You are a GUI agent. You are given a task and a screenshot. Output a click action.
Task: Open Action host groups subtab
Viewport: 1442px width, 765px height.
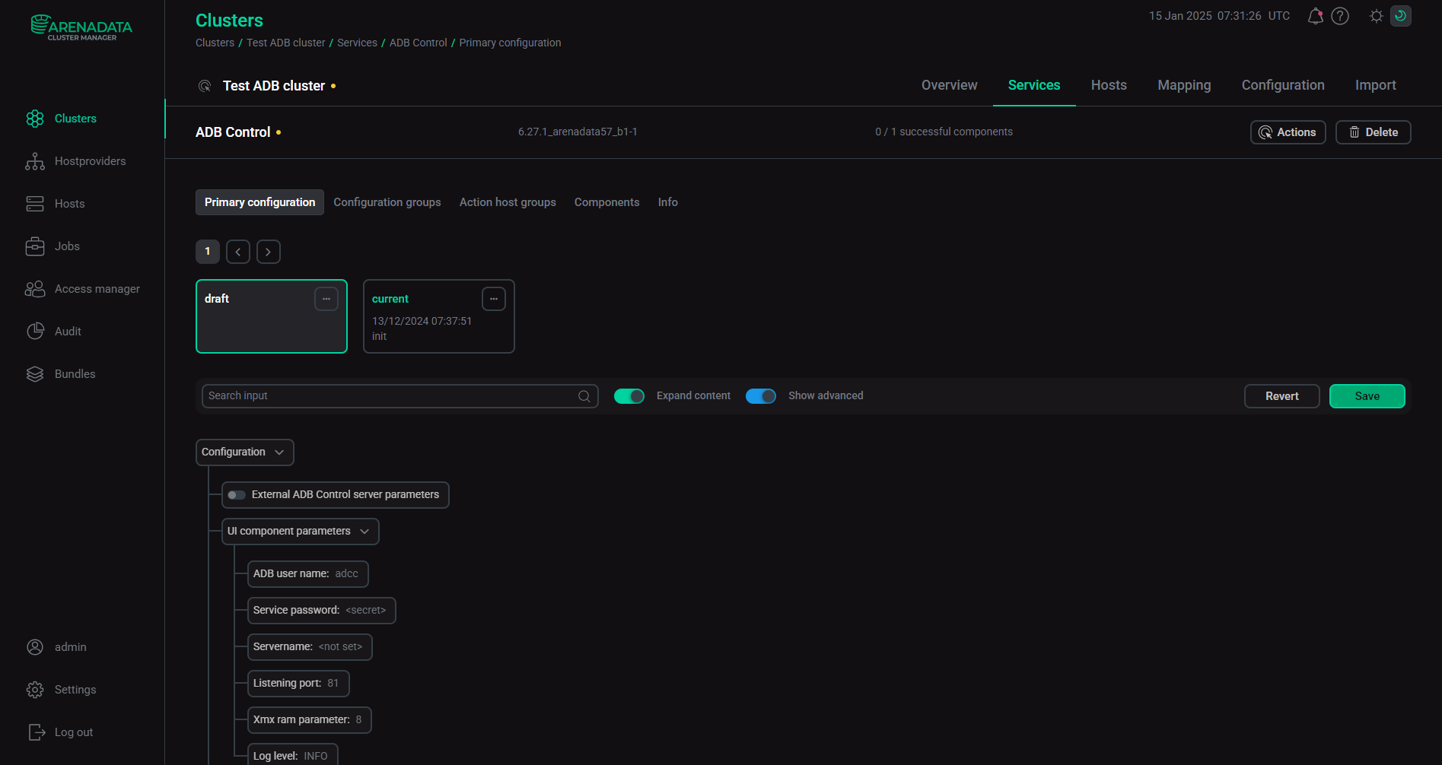[508, 202]
